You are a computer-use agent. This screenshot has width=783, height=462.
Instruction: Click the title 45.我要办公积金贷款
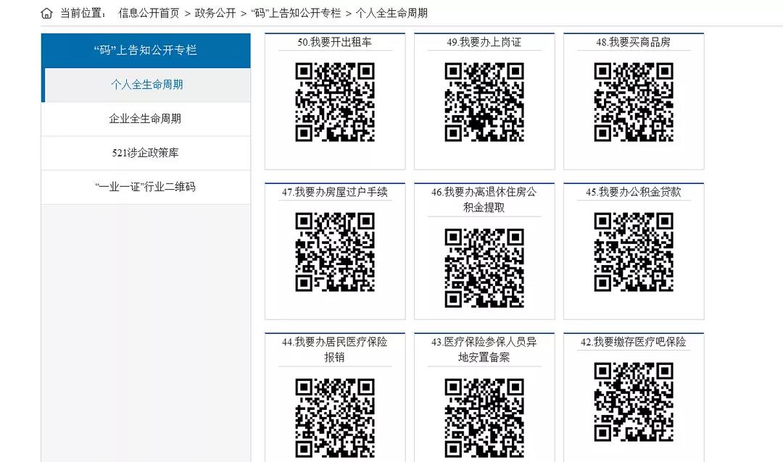(x=633, y=192)
